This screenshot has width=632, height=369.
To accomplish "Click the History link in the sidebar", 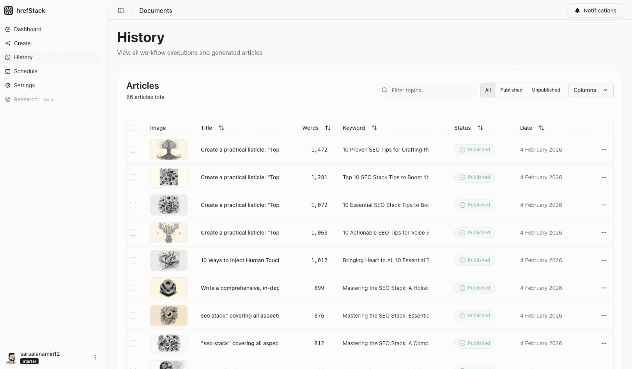I will point(23,57).
